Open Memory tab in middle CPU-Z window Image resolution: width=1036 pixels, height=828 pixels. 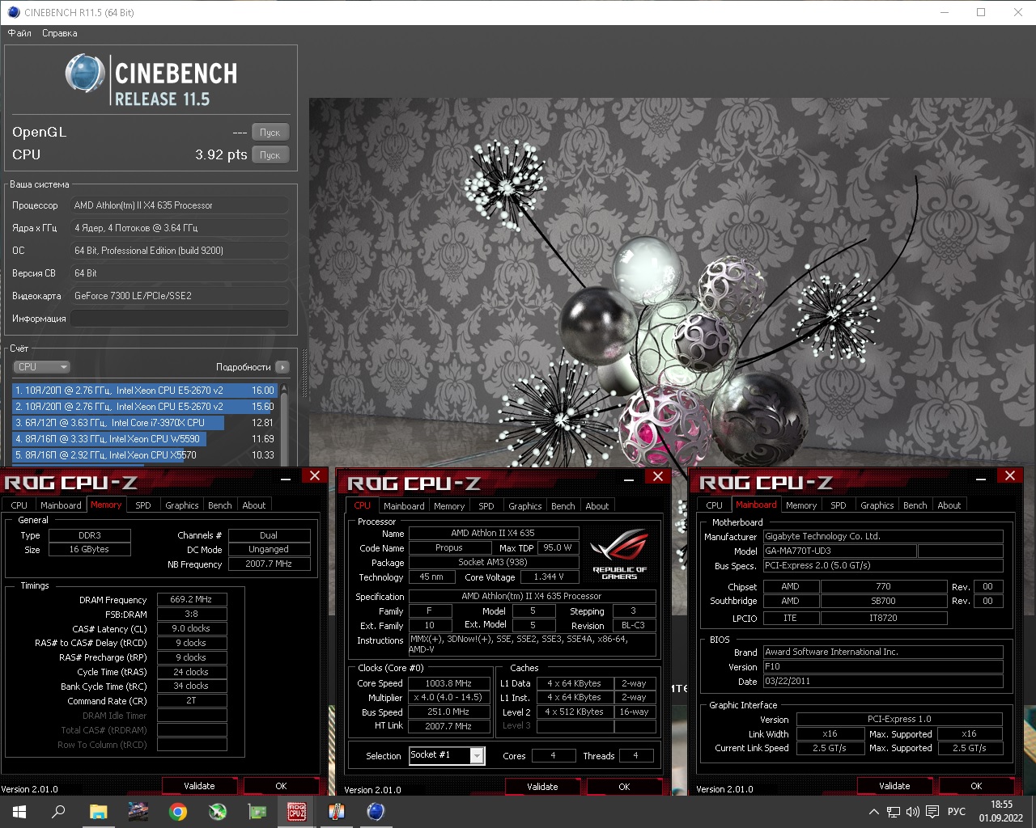[449, 506]
